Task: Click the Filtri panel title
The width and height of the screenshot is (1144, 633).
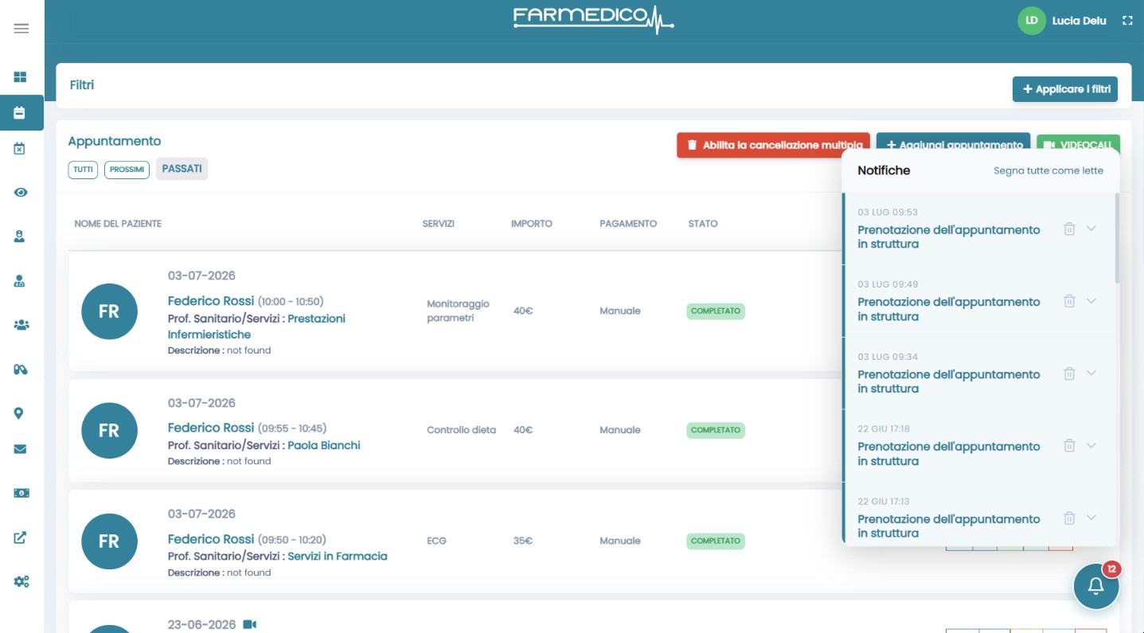Action: click(82, 84)
